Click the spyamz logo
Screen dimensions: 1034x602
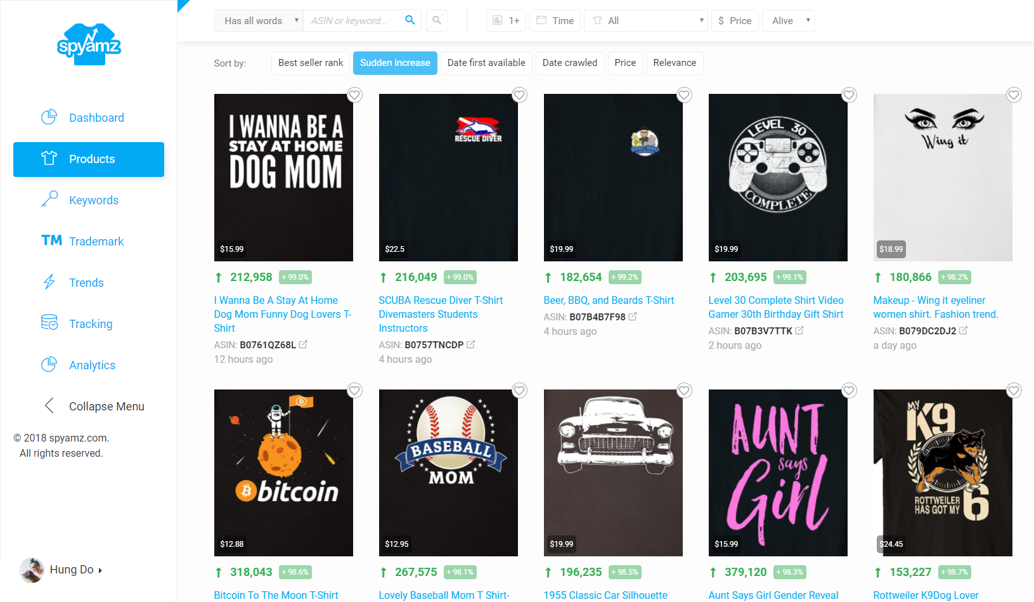pos(89,44)
